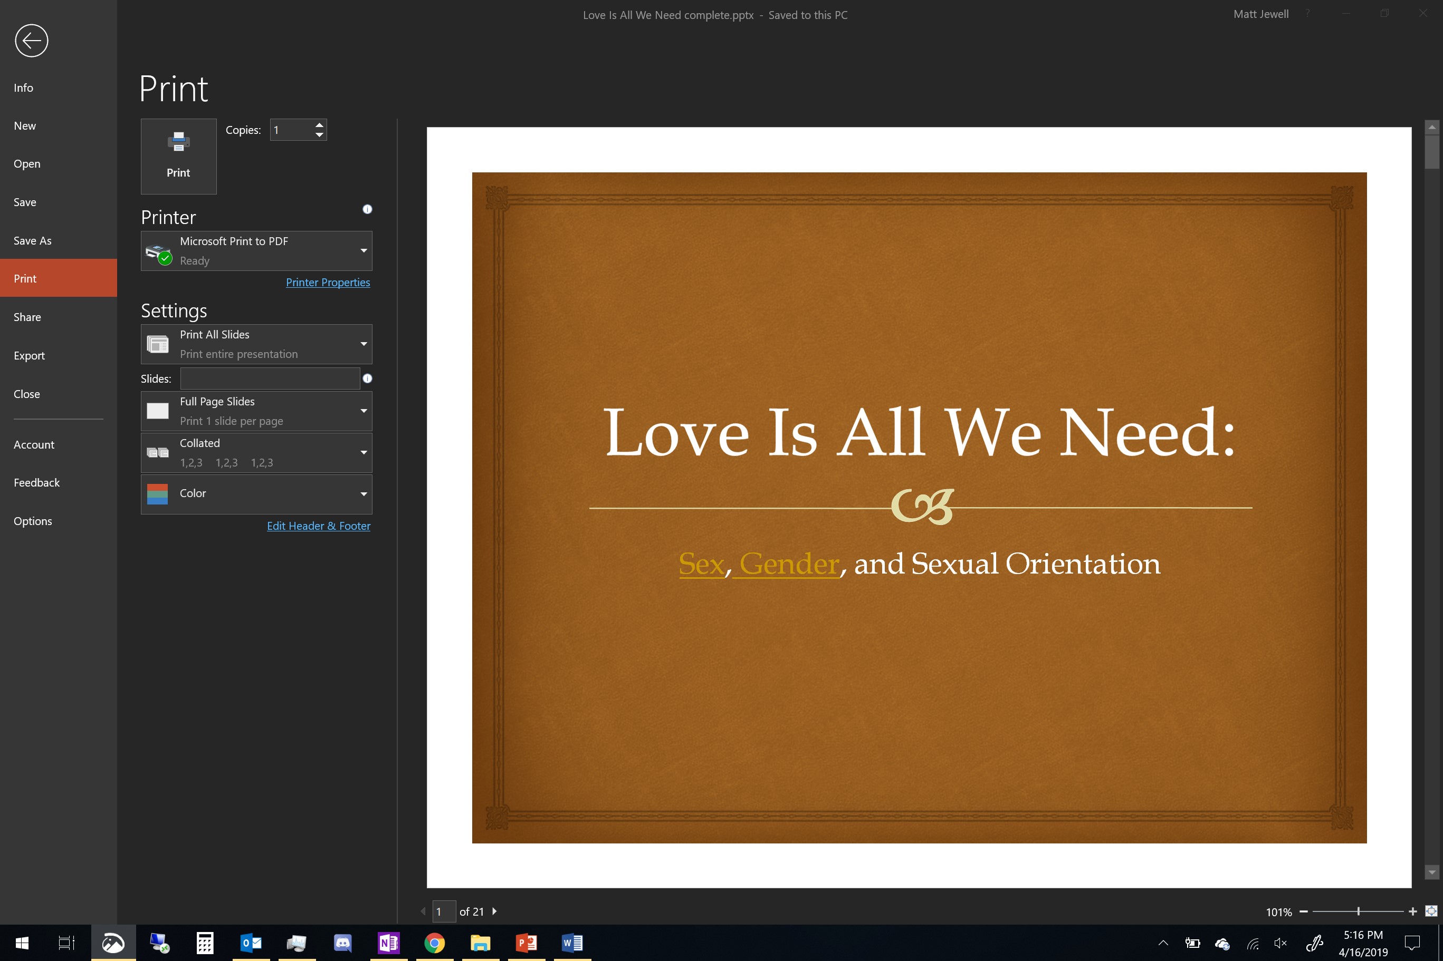Click the zoom out minus icon
This screenshot has width=1443, height=961.
pos(1303,911)
